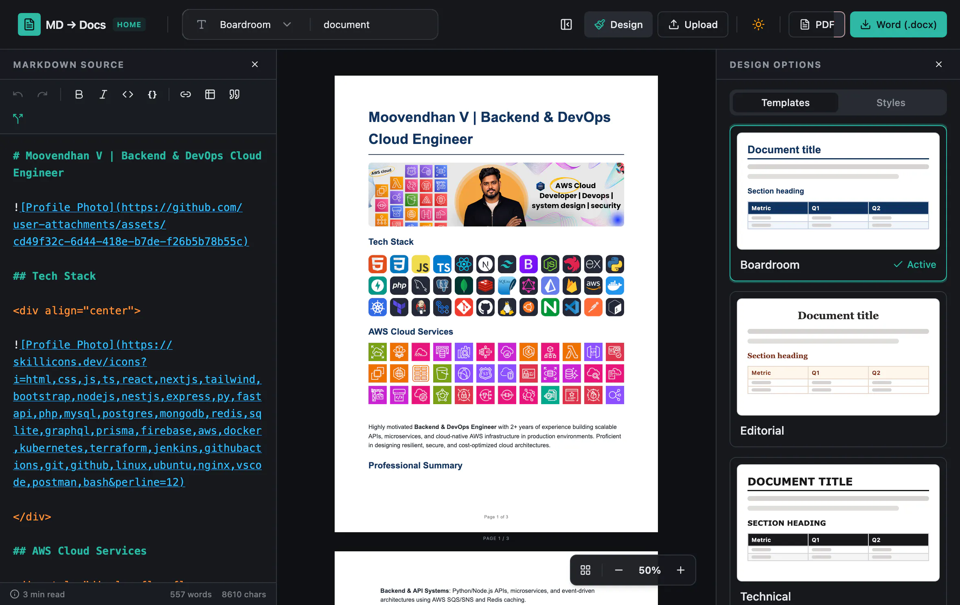
Task: Open the HOME badge link
Action: coord(129,24)
